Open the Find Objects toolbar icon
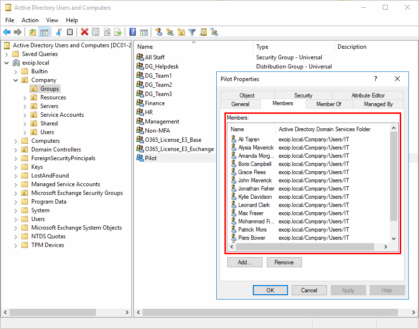 [203, 32]
